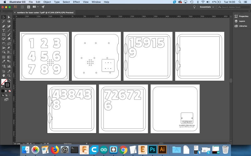Choose the Rectangle tool
251x156 pixels.
pyautogui.click(x=4, y=35)
